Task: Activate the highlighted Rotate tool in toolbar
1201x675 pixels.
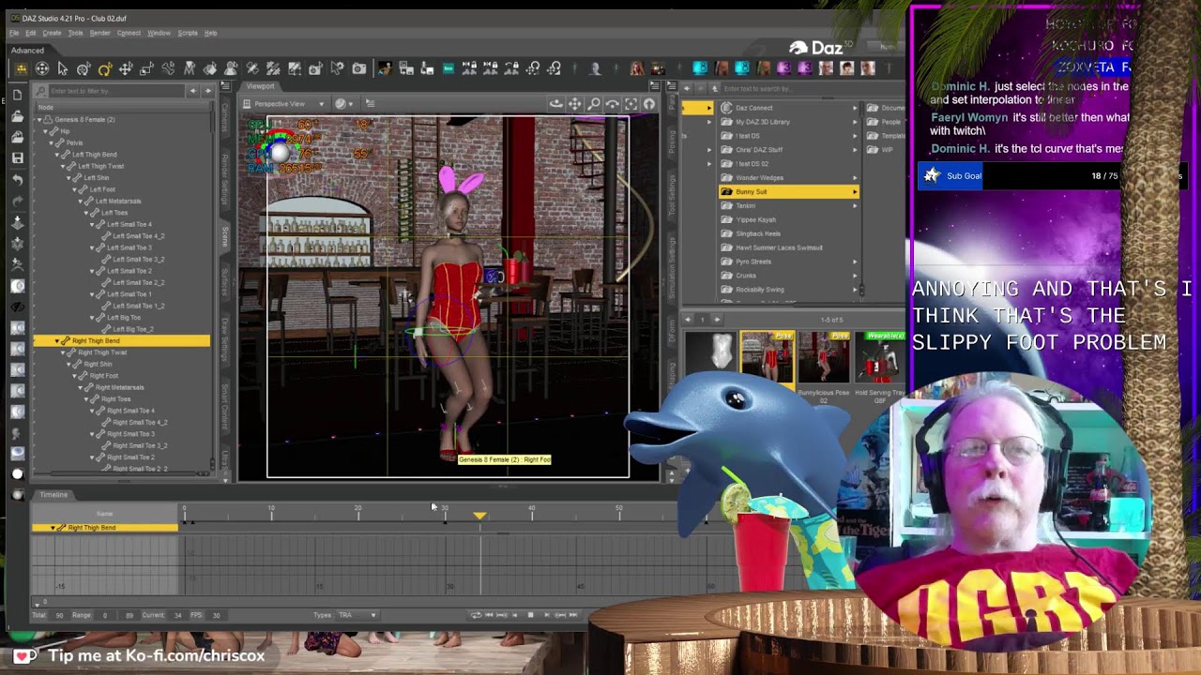Action: [x=104, y=68]
